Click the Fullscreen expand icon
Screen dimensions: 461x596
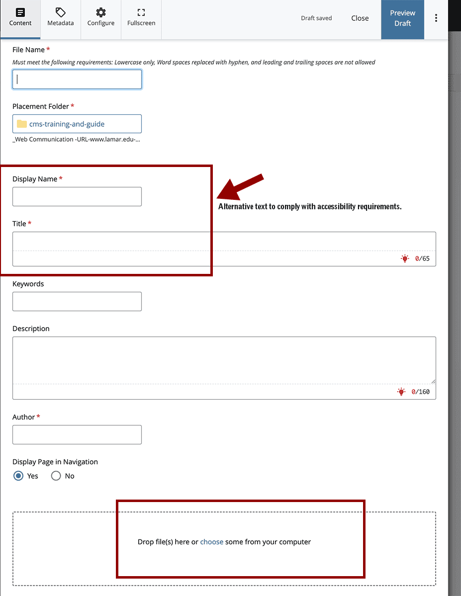tap(141, 12)
